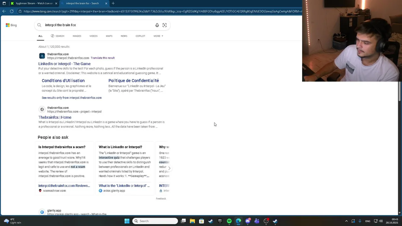402x226 pixels.
Task: Click the taskbar Search box
Action: point(155,221)
